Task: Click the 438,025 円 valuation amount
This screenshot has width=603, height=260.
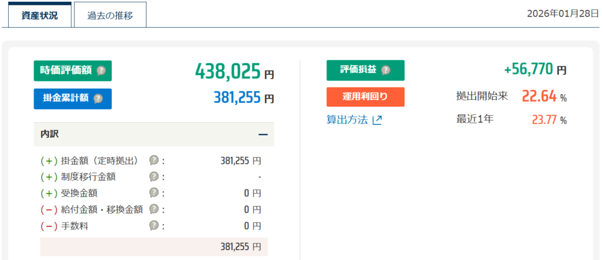Action: pos(234,72)
